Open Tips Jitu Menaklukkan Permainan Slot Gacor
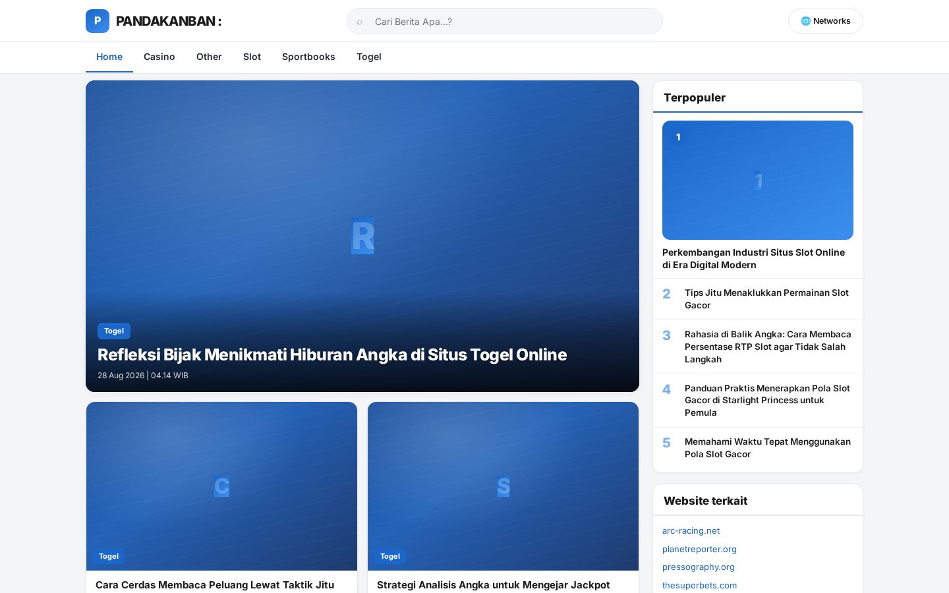 pos(766,299)
